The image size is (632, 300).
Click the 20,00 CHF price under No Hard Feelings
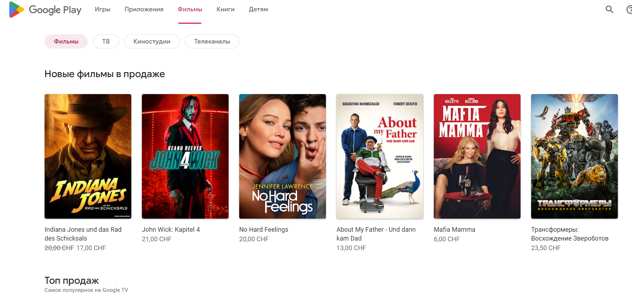pos(254,239)
